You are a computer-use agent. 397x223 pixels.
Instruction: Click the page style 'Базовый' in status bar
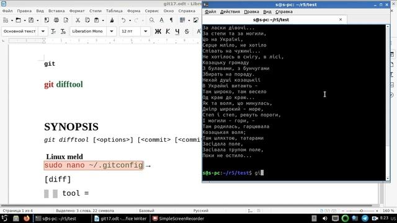pos(146,211)
